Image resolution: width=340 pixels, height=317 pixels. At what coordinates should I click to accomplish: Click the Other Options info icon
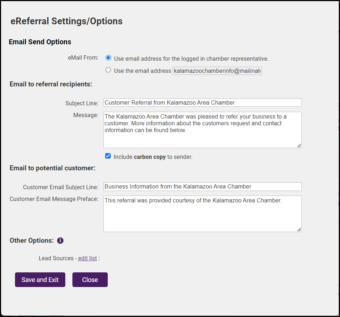coord(60,241)
